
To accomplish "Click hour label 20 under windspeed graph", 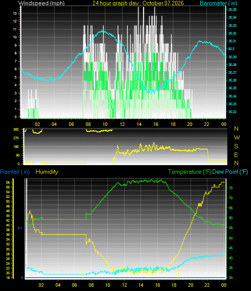I will pos(190,124).
